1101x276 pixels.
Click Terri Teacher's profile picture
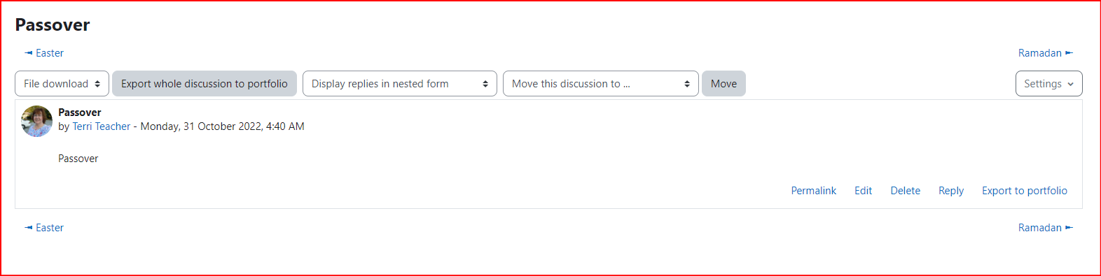pyautogui.click(x=37, y=121)
